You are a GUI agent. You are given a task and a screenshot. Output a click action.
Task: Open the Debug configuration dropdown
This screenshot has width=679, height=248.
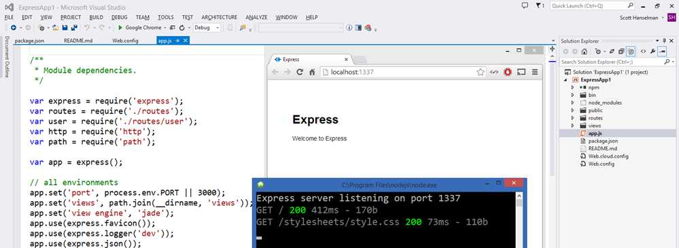pyautogui.click(x=207, y=28)
